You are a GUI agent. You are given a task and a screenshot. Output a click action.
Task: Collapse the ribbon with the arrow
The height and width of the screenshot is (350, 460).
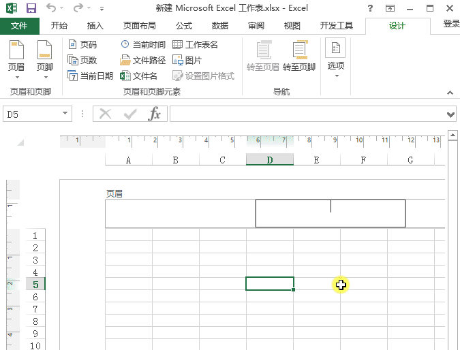tap(450, 93)
